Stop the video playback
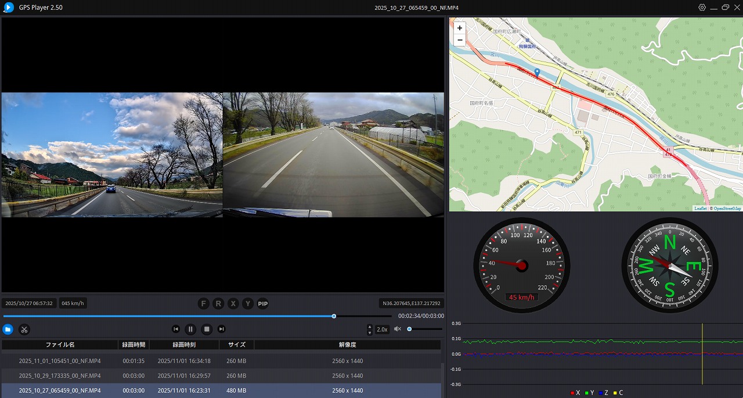743x398 pixels. tap(206, 329)
